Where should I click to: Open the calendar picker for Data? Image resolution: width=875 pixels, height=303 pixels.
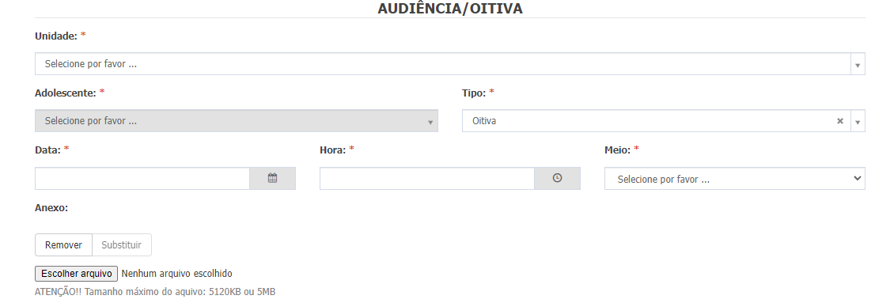(x=272, y=179)
